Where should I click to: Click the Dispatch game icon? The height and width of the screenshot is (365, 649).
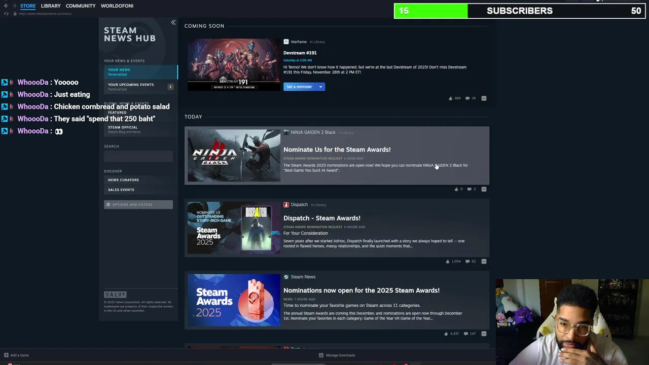[x=286, y=205]
